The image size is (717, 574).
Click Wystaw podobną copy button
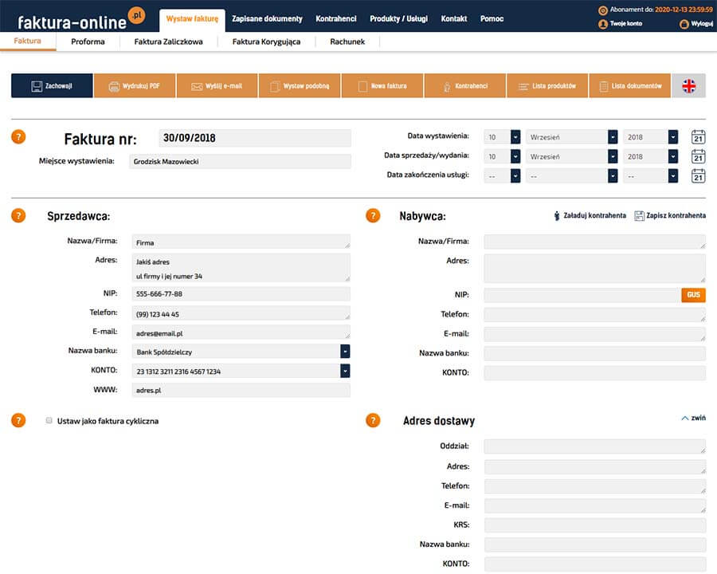pos(300,85)
